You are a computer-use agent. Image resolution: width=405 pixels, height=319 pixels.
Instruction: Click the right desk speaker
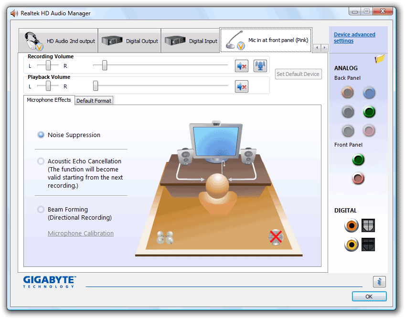click(x=248, y=156)
